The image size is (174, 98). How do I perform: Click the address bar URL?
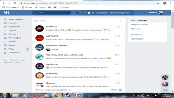click(x=51, y=3)
